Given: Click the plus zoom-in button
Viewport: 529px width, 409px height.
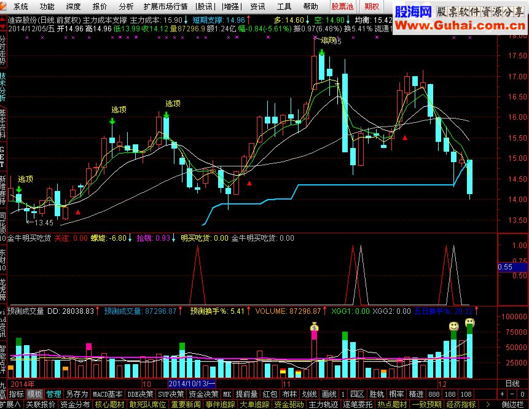Looking at the screenshot, I should [x=503, y=394].
